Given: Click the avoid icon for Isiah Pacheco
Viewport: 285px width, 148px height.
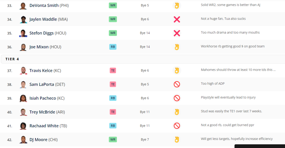Looking at the screenshot, I should tap(177, 98).
